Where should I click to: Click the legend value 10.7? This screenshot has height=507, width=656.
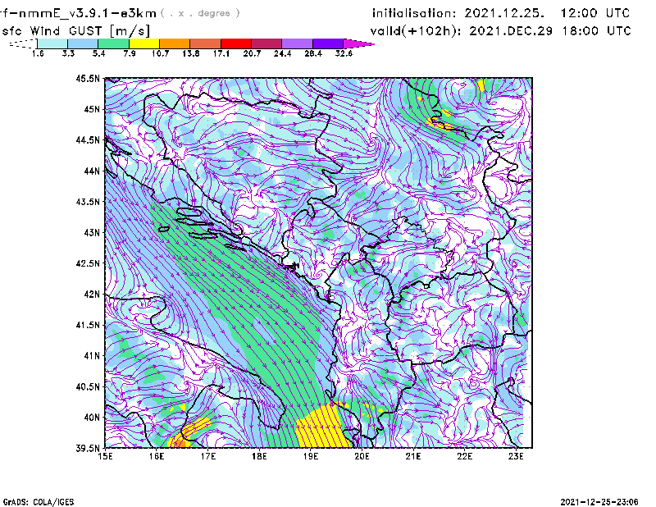pos(160,53)
